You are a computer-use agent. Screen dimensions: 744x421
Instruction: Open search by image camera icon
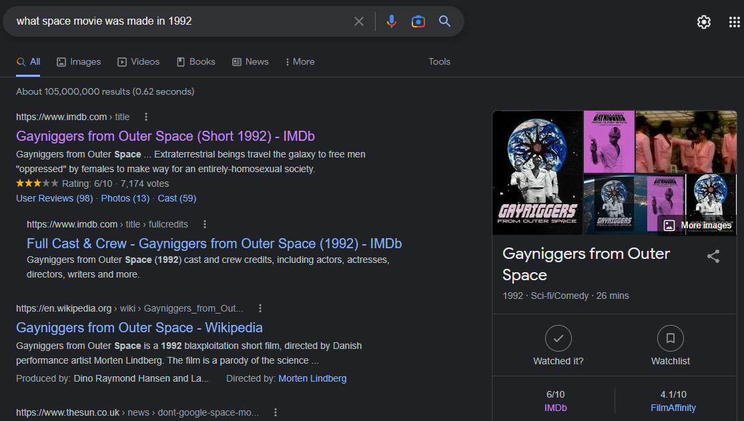[418, 21]
